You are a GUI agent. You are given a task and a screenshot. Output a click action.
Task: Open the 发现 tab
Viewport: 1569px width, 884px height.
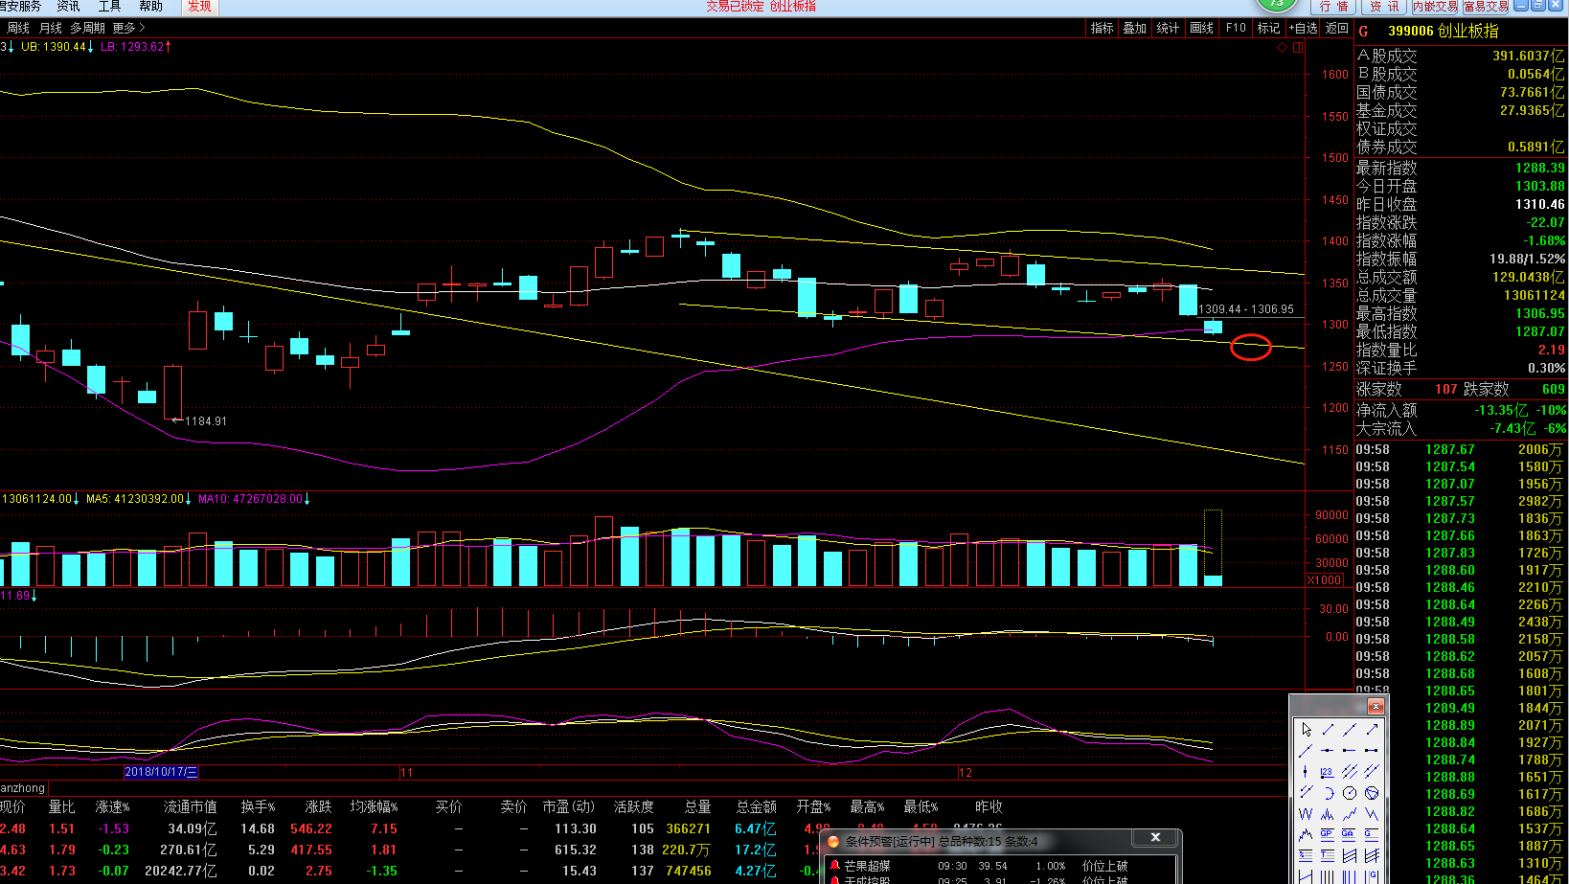tap(199, 6)
